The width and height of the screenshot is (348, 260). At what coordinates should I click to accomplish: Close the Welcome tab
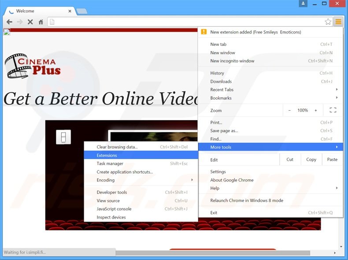(70, 11)
